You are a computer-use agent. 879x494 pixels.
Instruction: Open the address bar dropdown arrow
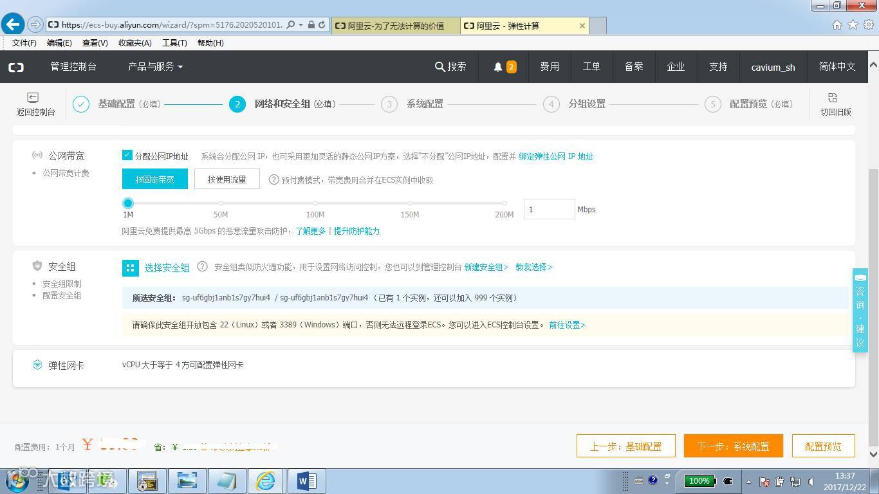click(x=301, y=24)
